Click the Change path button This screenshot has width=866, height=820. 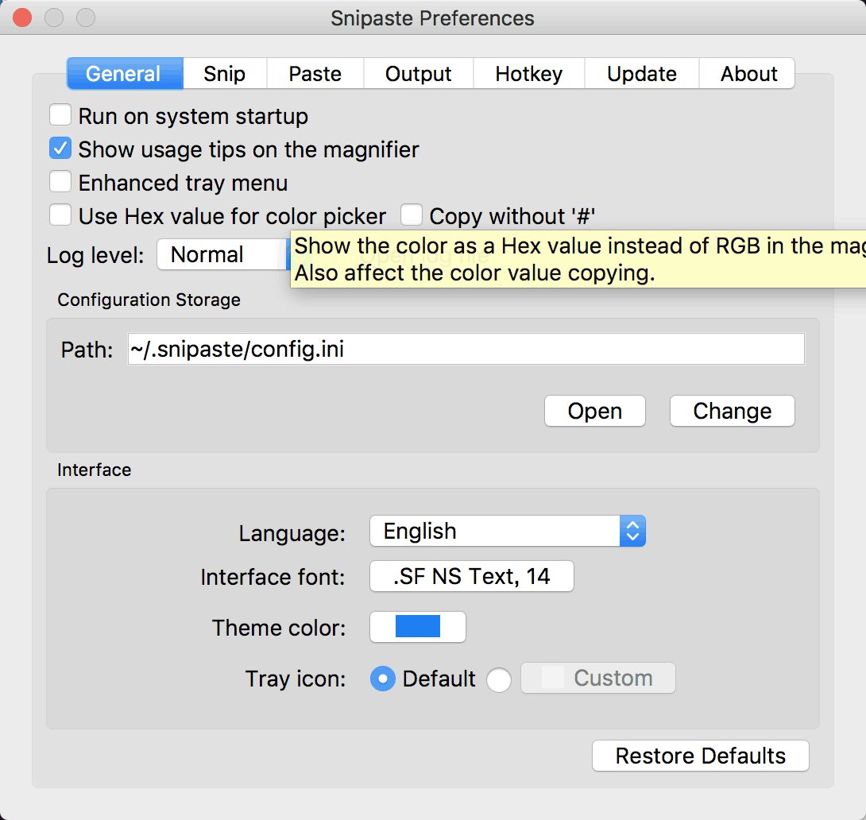pyautogui.click(x=733, y=411)
